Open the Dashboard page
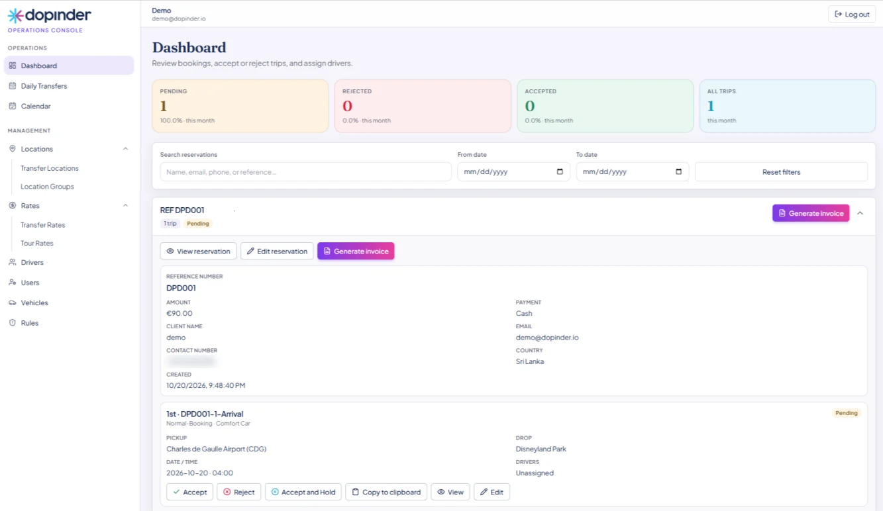883x511 pixels. pyautogui.click(x=69, y=66)
